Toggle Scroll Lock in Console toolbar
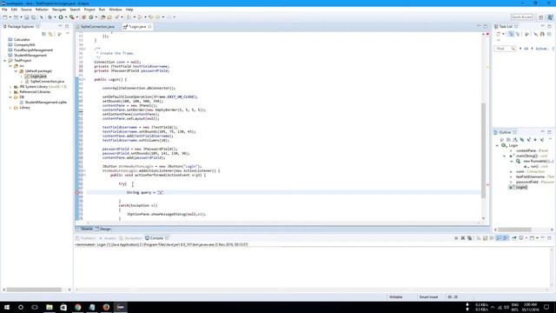The height and width of the screenshot is (313, 556). tap(485, 238)
